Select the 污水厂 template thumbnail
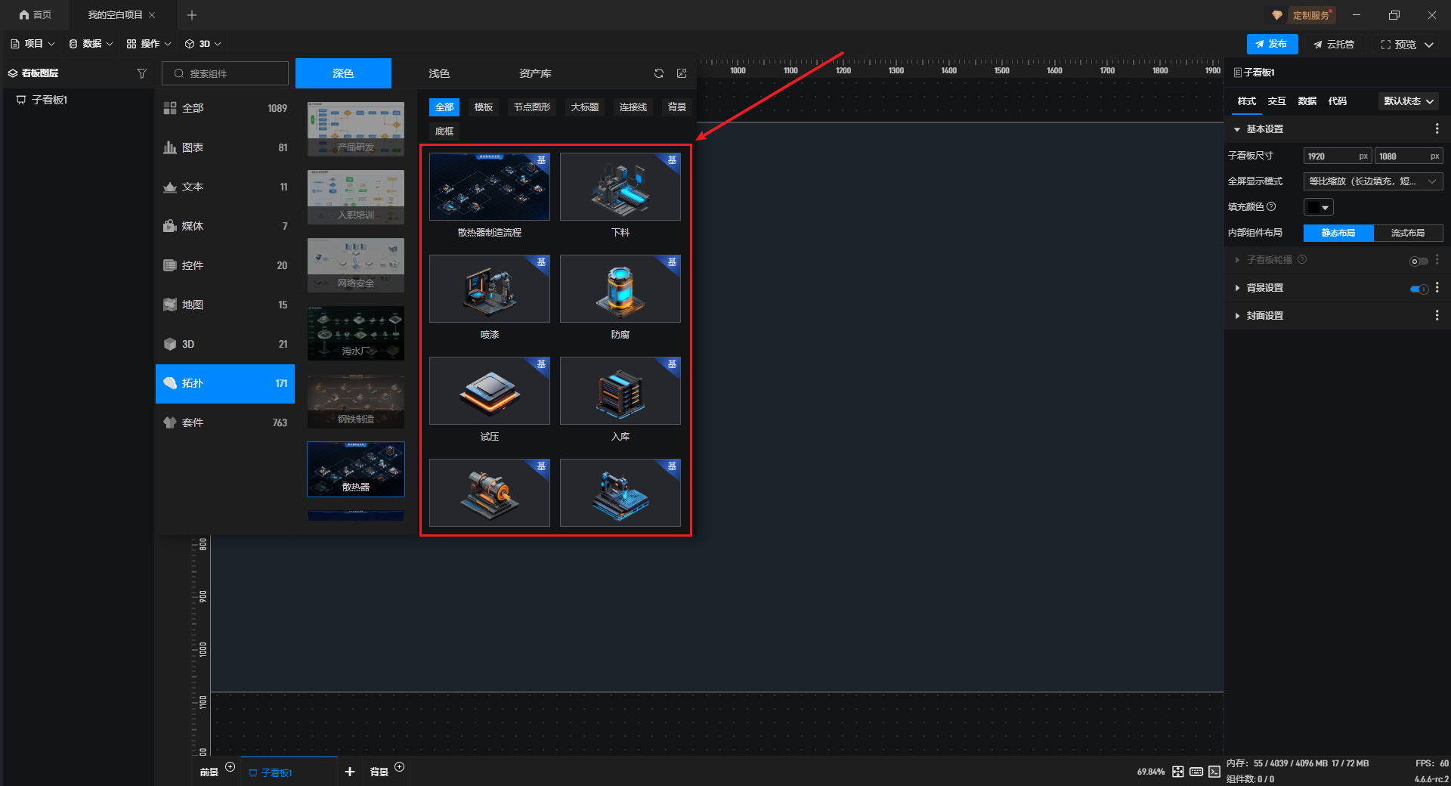Screen dimensions: 1451x786 coord(356,333)
